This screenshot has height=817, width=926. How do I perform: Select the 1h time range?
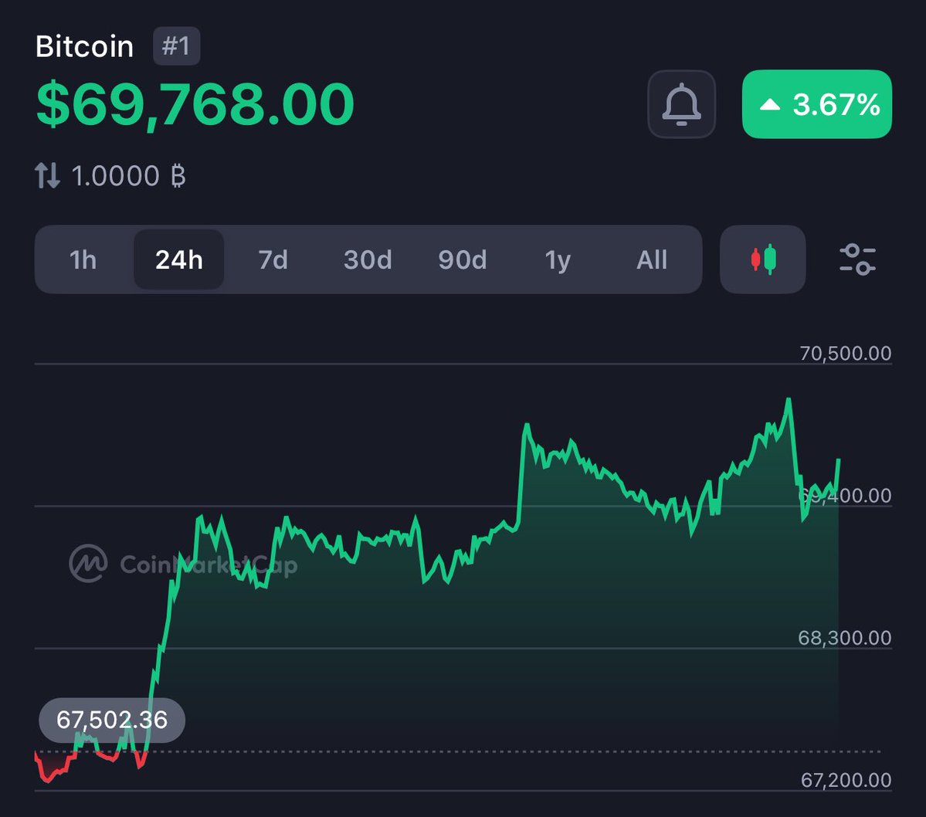pos(83,259)
